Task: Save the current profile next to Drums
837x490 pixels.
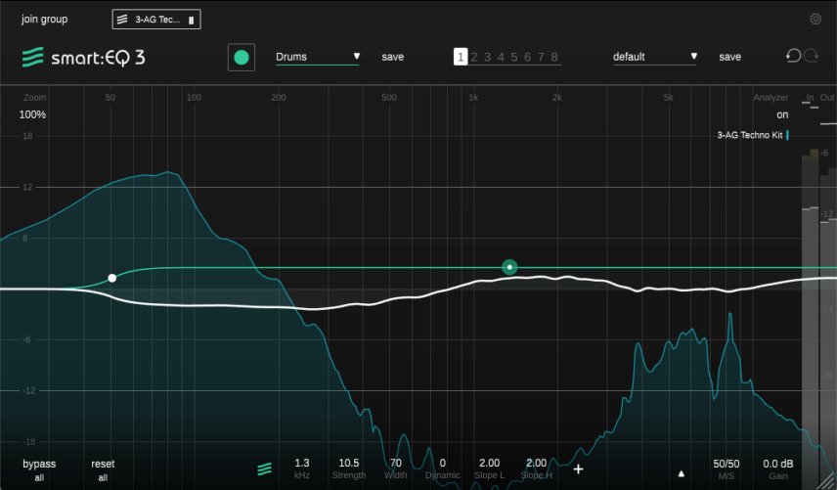Action: 392,57
